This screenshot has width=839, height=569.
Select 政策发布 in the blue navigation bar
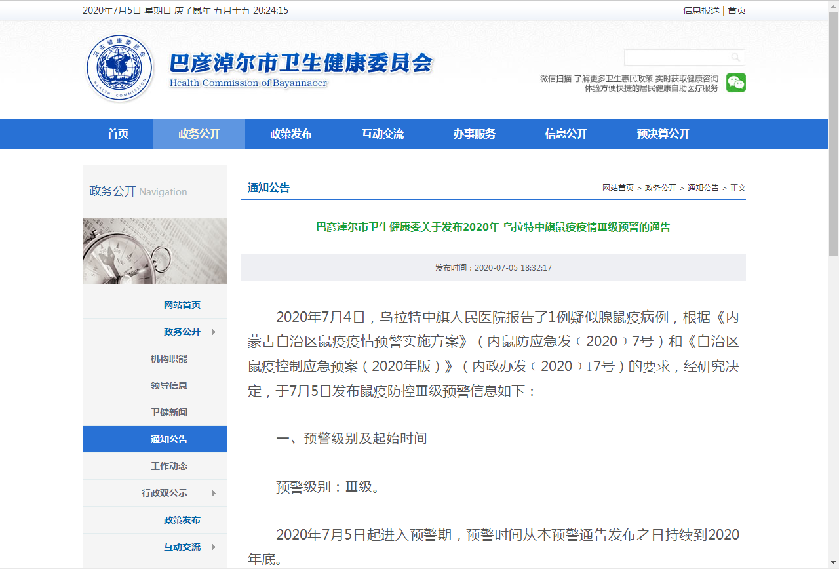tap(291, 134)
